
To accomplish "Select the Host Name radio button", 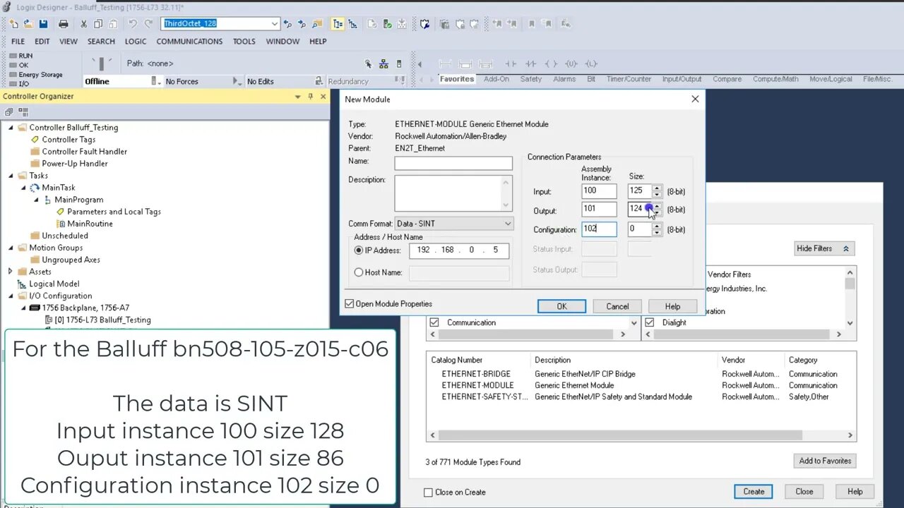I will coord(359,272).
